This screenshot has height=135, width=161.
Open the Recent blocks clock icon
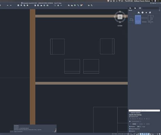[x=143, y=13]
